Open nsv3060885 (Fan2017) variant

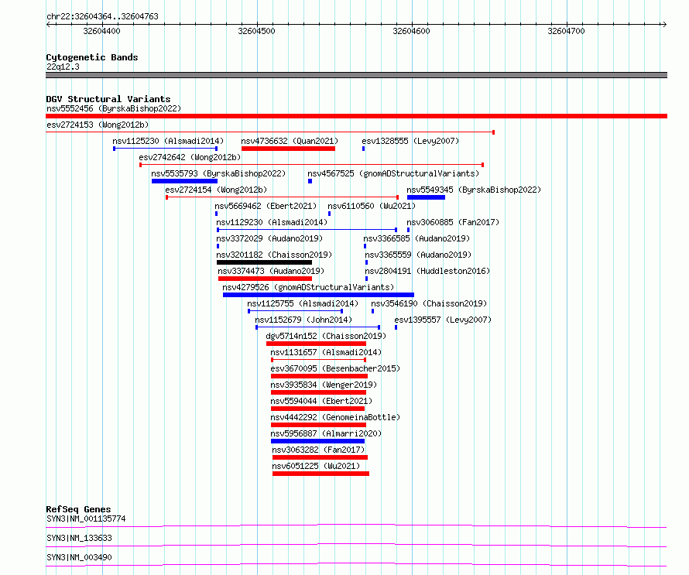(453, 222)
